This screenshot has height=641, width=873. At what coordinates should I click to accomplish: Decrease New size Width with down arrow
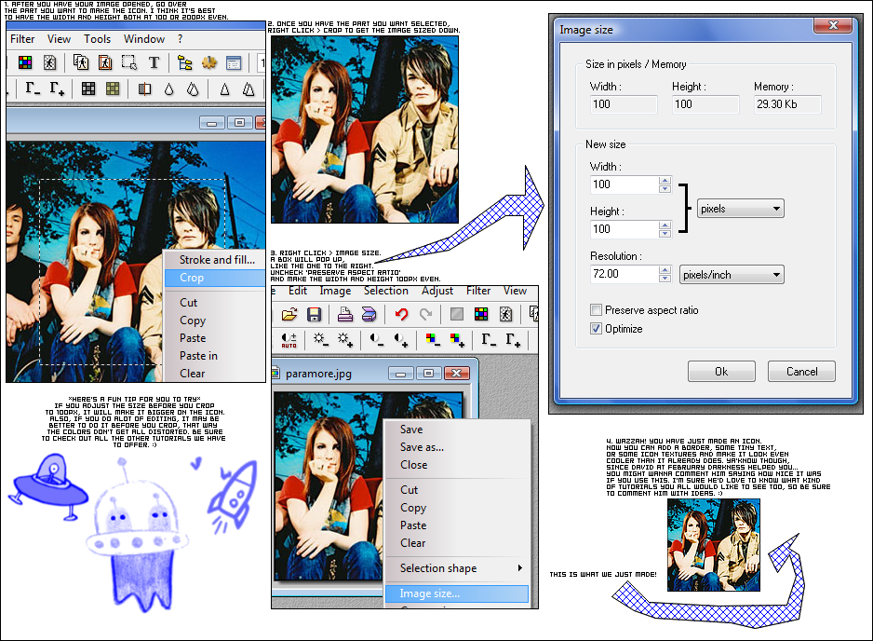[665, 189]
